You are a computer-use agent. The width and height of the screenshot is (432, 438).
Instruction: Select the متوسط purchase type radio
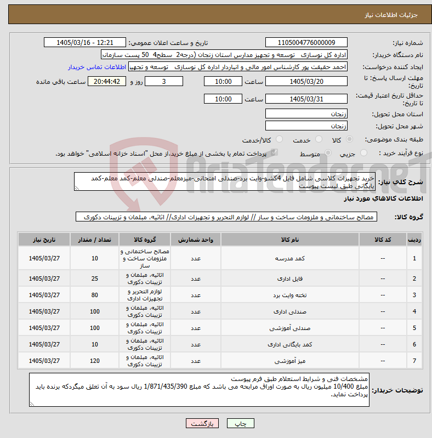(328, 153)
